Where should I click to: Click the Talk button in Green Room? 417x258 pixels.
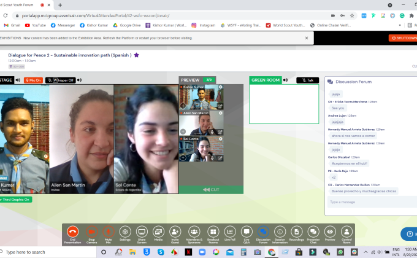307,80
